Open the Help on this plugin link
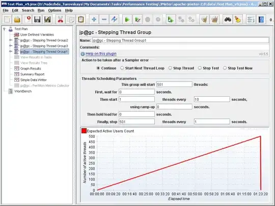This screenshot has width=275, height=206. click(101, 54)
